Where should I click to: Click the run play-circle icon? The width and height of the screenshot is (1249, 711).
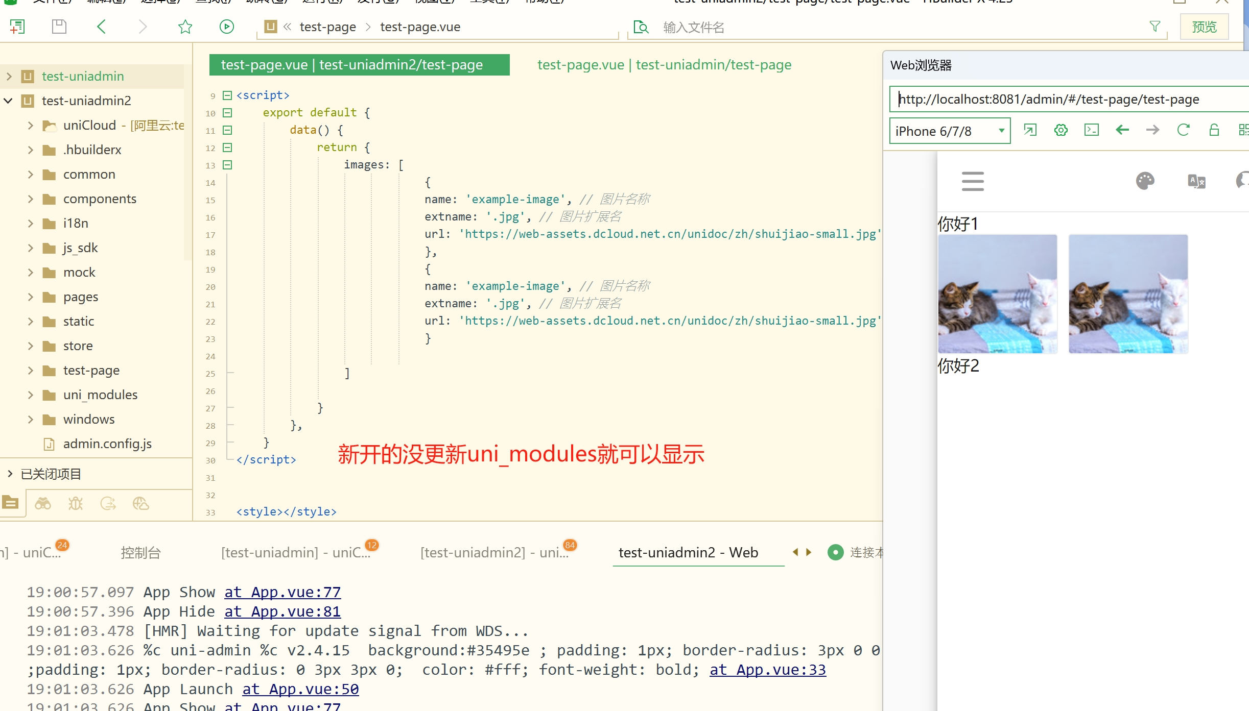[226, 27]
